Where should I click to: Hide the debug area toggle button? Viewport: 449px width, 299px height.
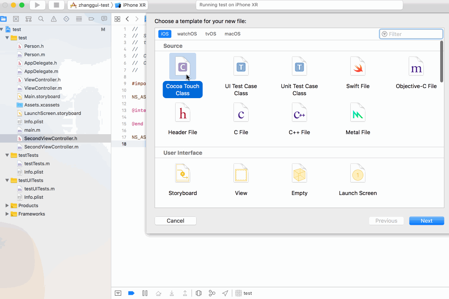[118, 293]
